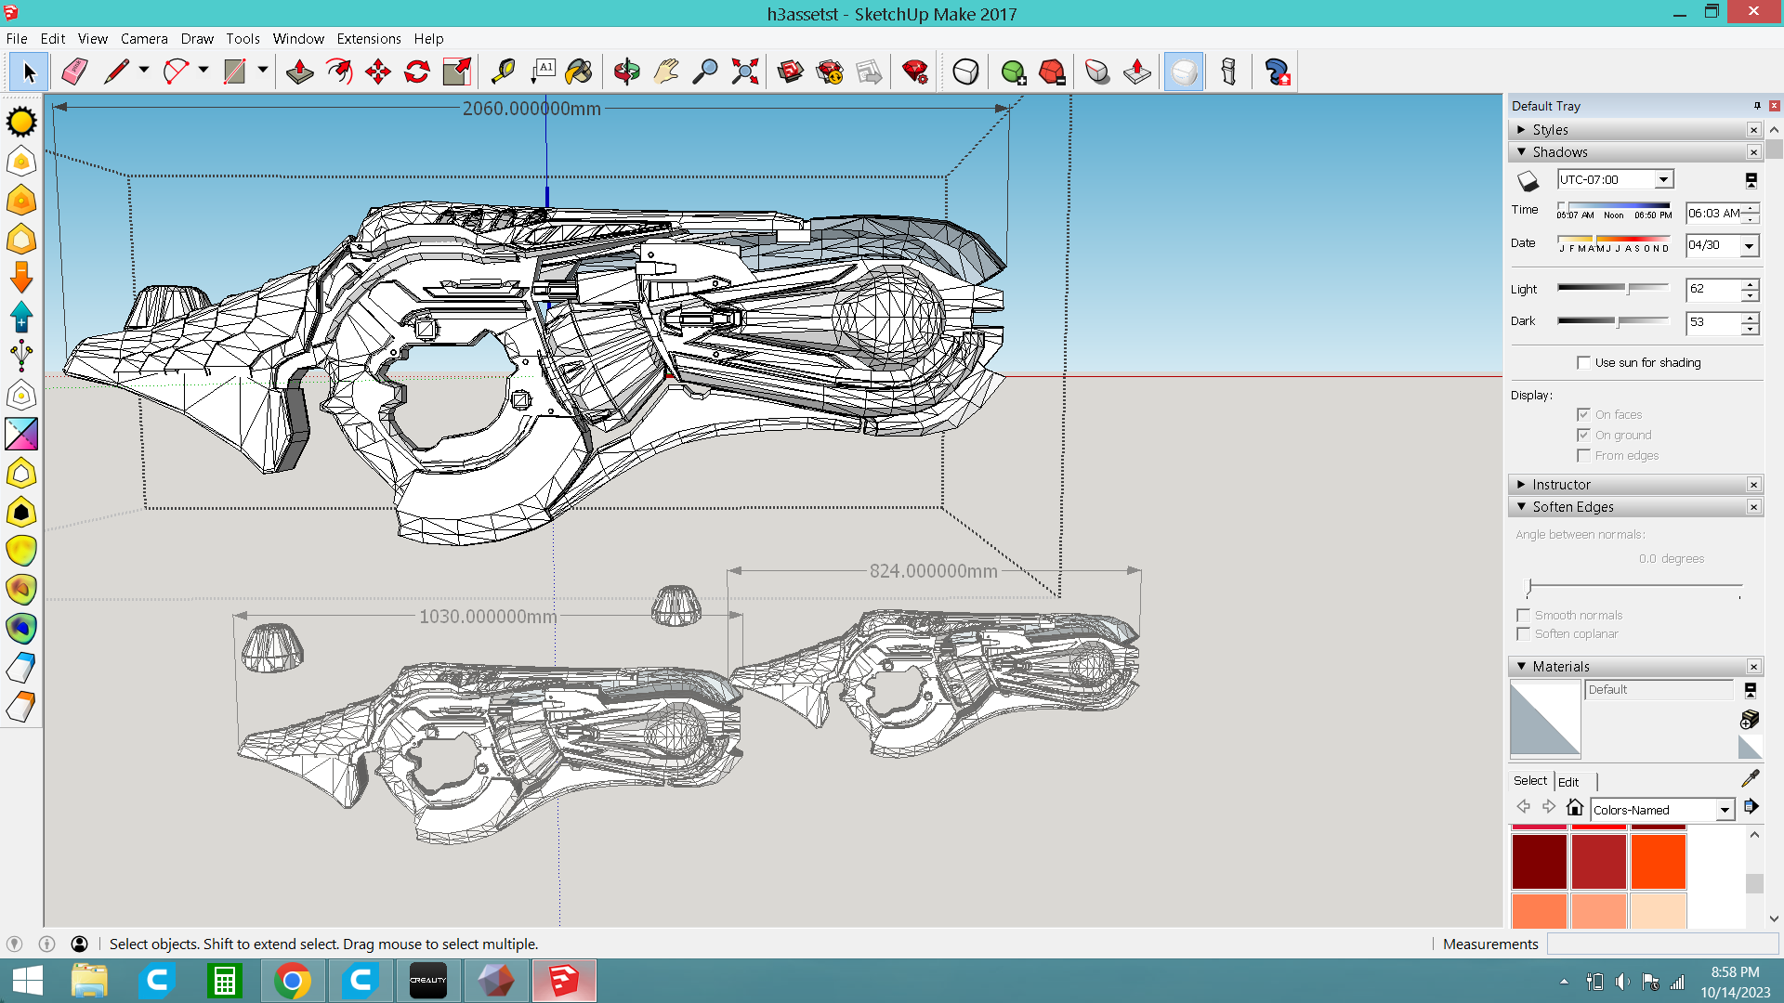Image resolution: width=1784 pixels, height=1003 pixels.
Task: Open the Colors-Named materials library dropdown
Action: [1725, 810]
